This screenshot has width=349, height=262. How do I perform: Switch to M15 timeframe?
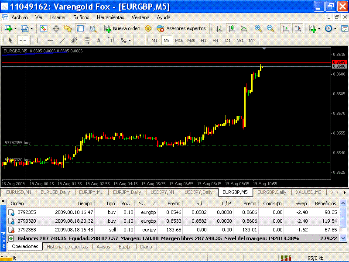pos(179,40)
